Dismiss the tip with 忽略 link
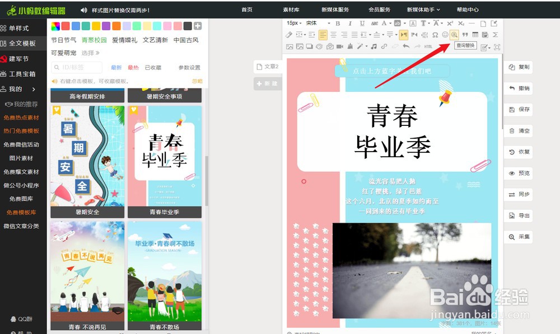560x334 pixels. click(x=197, y=81)
